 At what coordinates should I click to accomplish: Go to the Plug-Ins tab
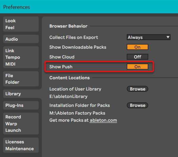[21, 105]
